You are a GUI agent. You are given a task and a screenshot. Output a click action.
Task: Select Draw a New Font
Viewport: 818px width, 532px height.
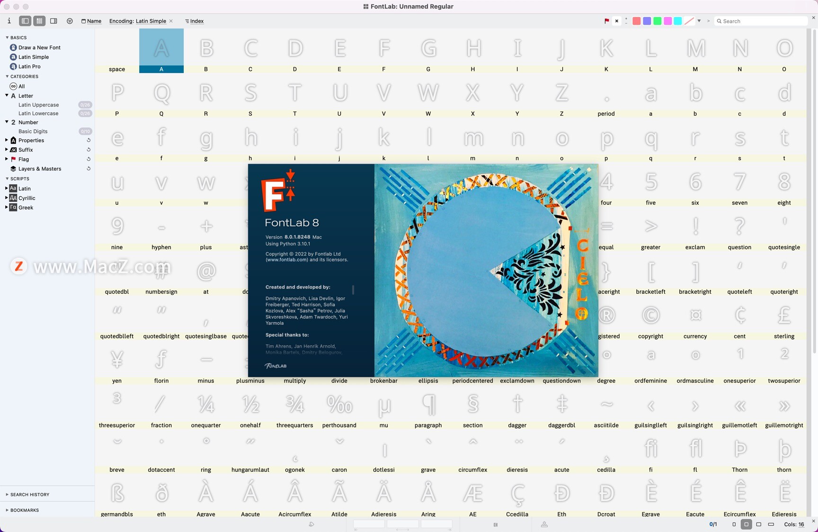[x=39, y=47]
